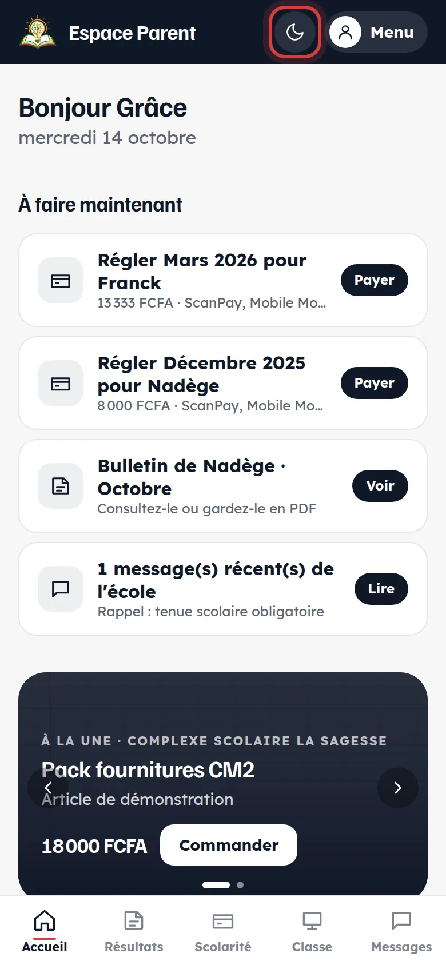This screenshot has width=446, height=965.
Task: Click the card icon beside Régler Décembre 2025
Action: pyautogui.click(x=61, y=383)
